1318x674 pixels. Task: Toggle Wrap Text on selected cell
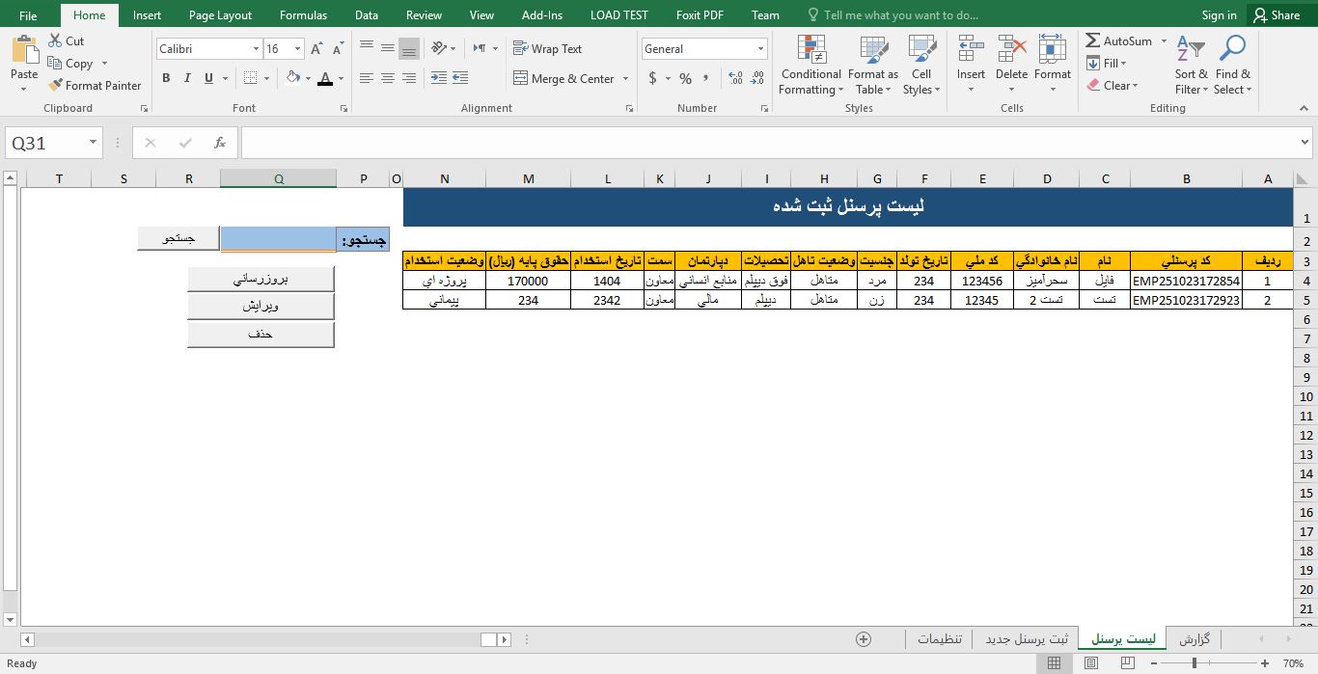(x=547, y=49)
